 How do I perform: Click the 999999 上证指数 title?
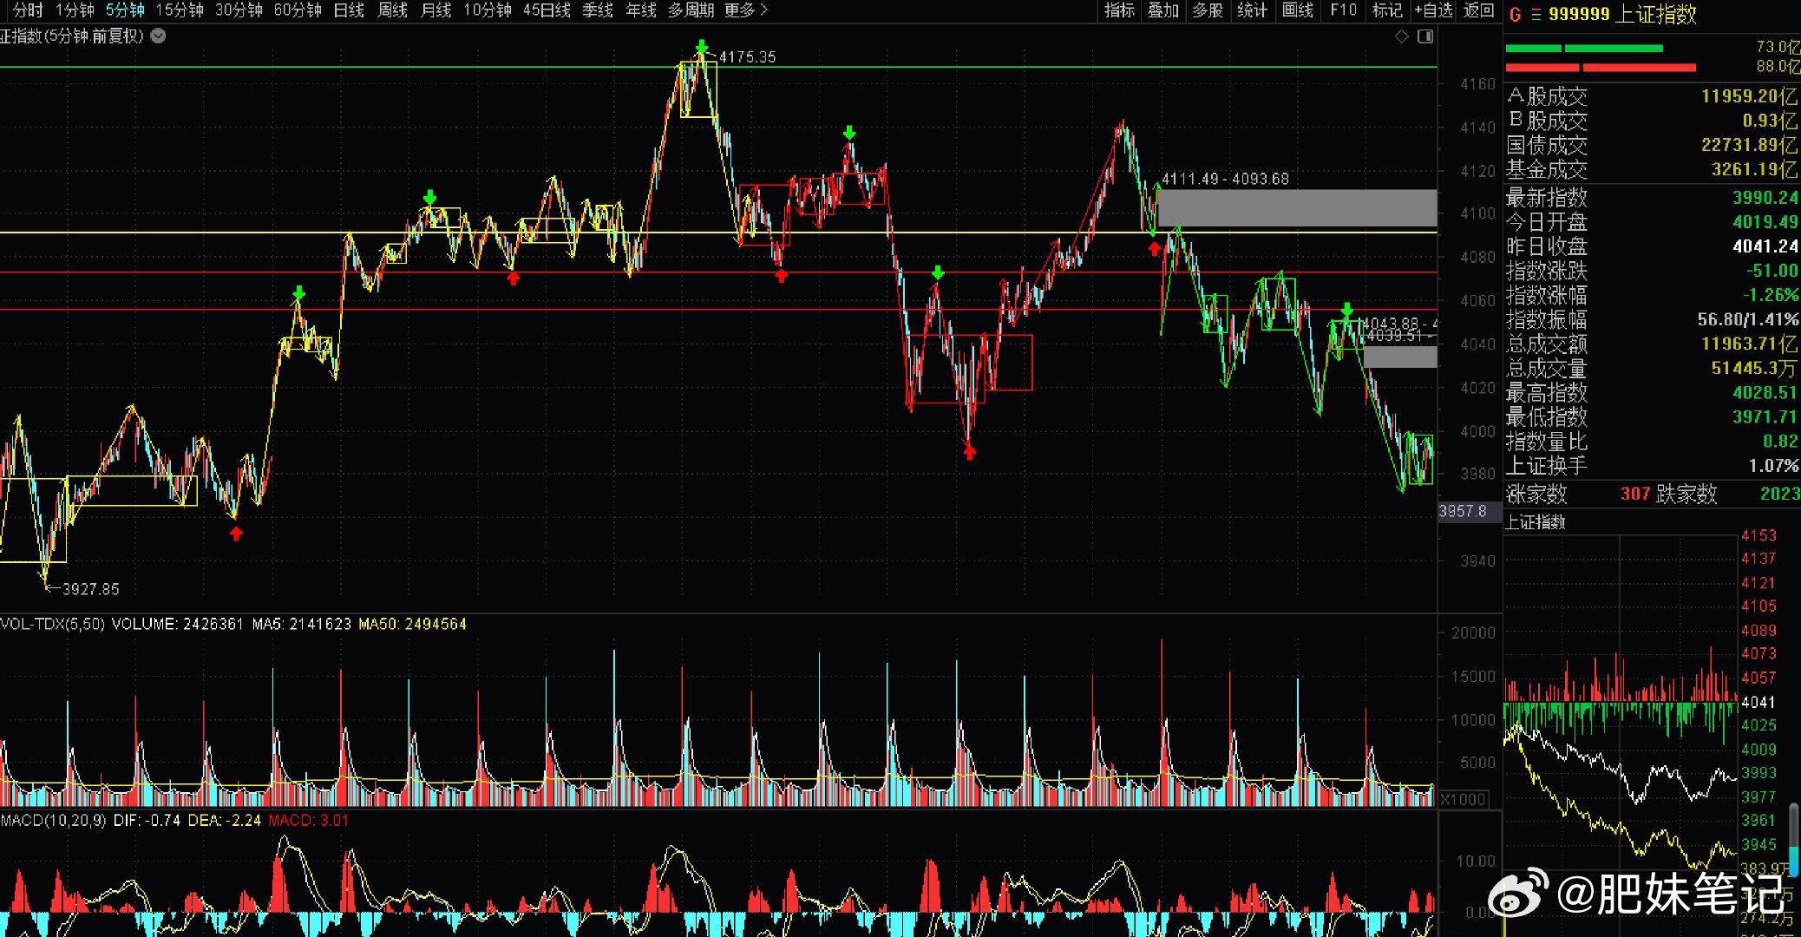(x=1622, y=14)
